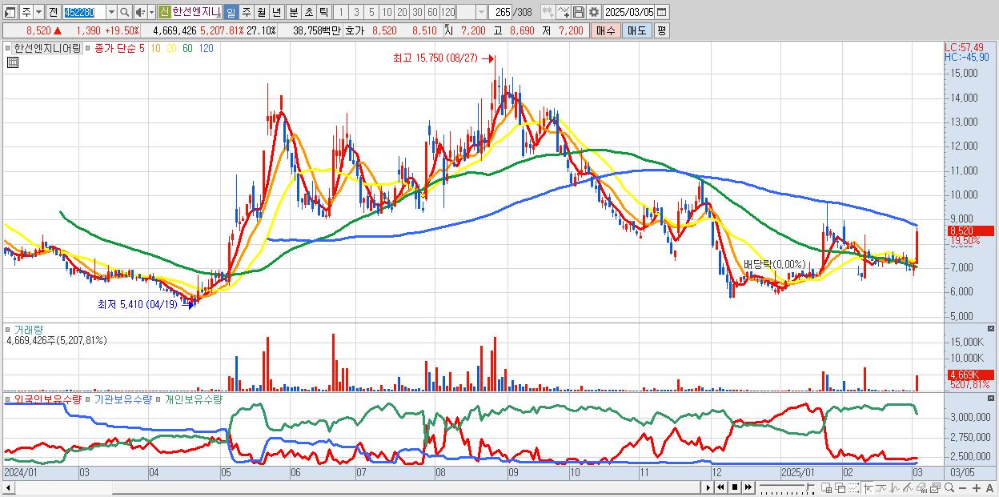This screenshot has height=497, width=999.
Task: Click the green 신 badge icon
Action: click(164, 12)
